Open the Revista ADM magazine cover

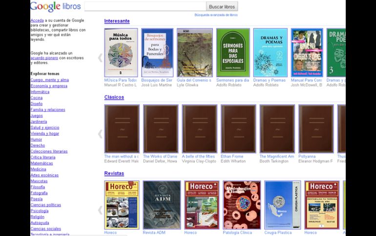coord(161,205)
